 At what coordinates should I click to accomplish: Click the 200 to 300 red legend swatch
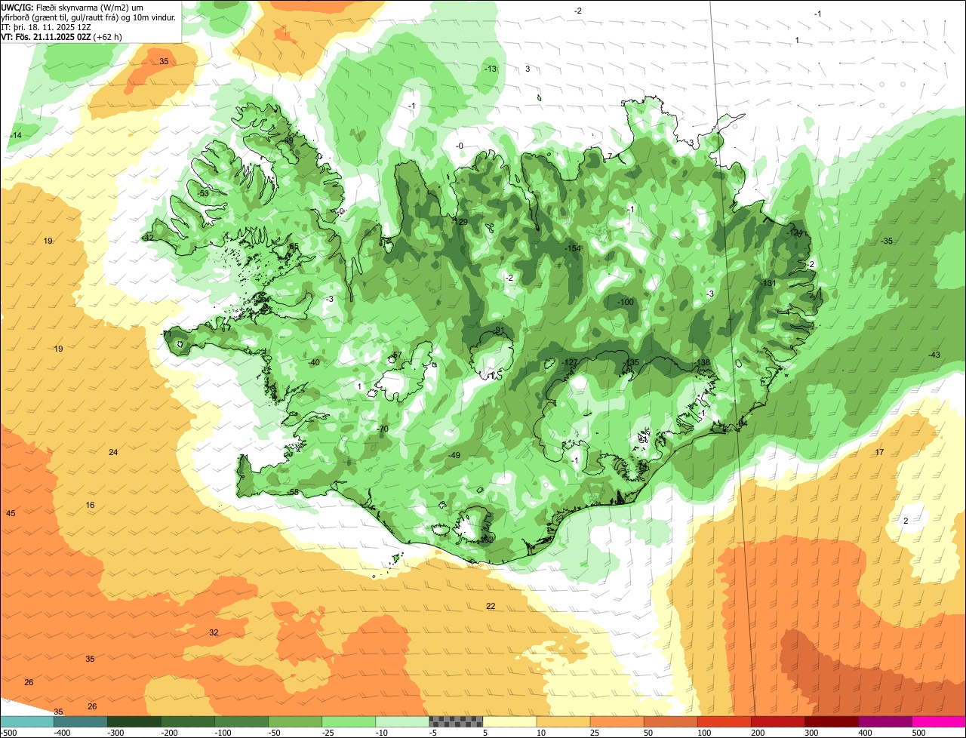point(777,721)
